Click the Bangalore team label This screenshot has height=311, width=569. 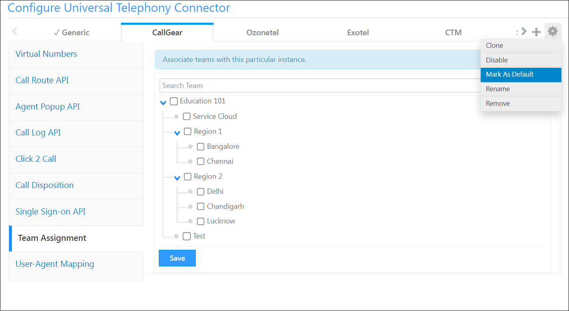(223, 146)
